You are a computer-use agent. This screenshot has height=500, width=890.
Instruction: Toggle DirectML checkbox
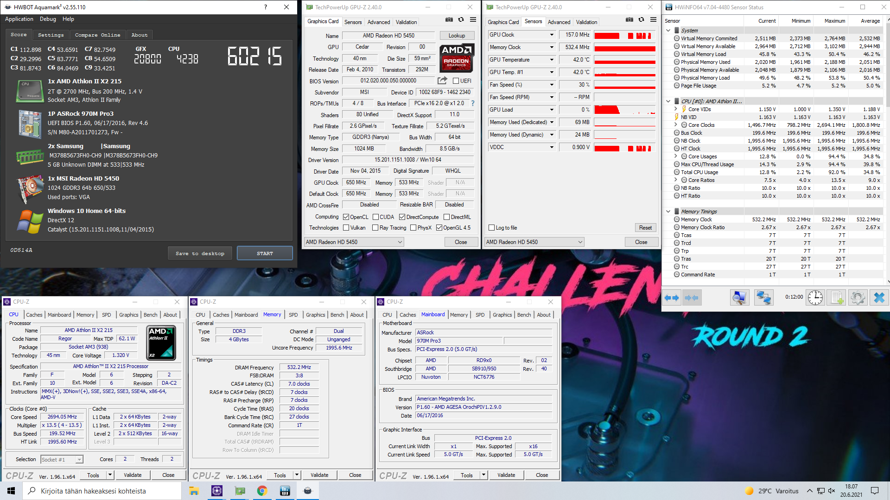446,217
